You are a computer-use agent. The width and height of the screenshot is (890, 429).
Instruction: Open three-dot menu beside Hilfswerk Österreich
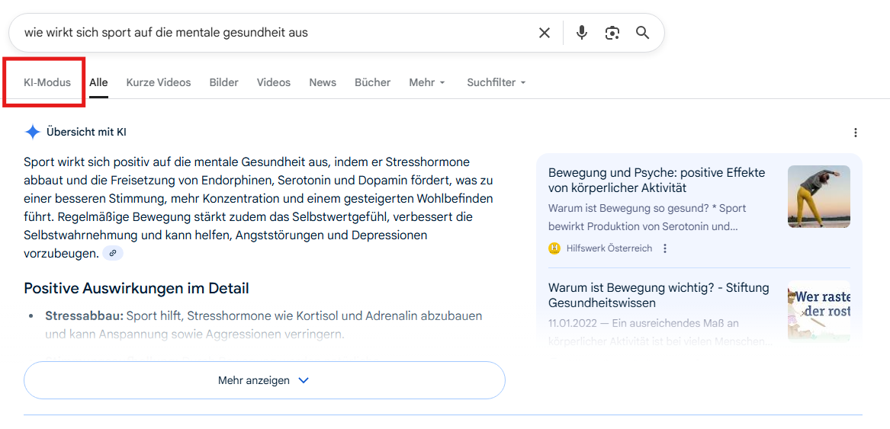[x=665, y=248]
